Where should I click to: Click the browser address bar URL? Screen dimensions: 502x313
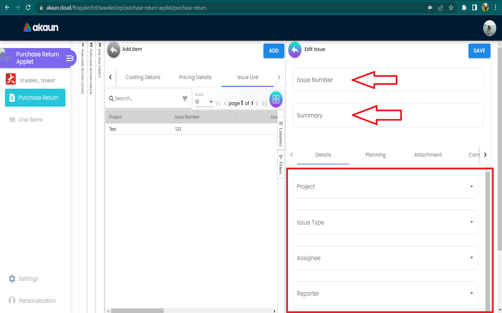click(126, 8)
